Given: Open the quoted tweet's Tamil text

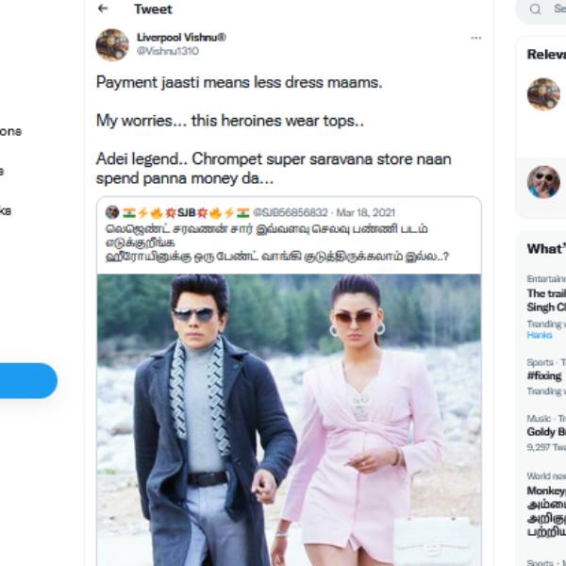Looking at the screenshot, I should (274, 242).
